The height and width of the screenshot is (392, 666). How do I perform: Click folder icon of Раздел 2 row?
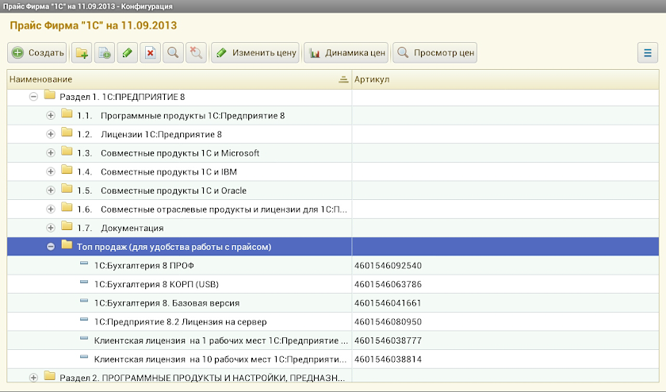pyautogui.click(x=50, y=376)
